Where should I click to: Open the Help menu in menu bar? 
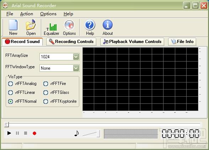tap(68, 14)
